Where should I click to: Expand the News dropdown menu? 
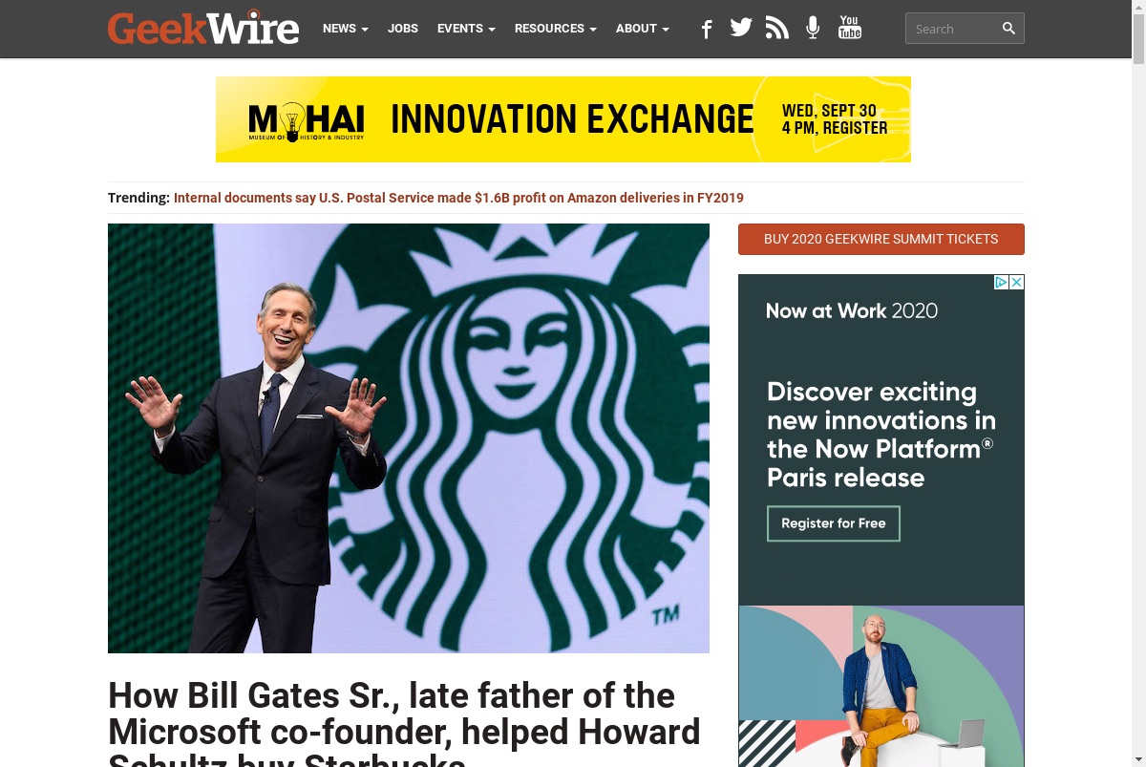tap(345, 29)
